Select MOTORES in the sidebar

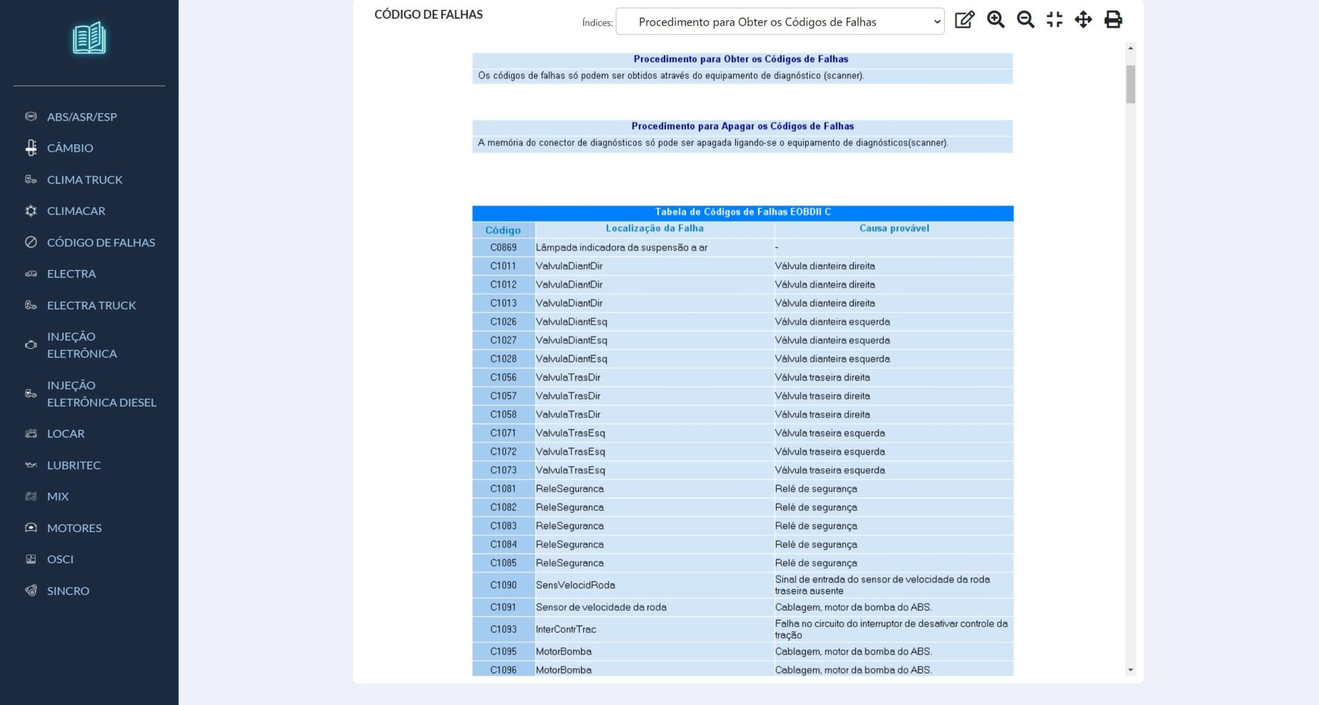coord(74,528)
